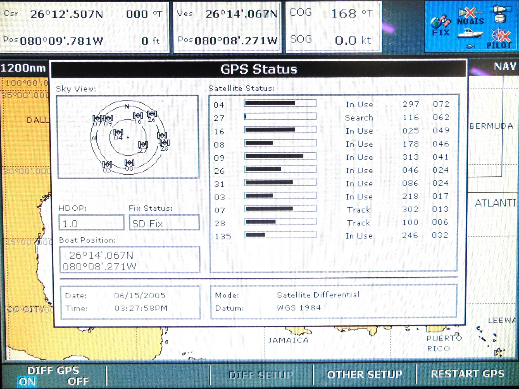Click the HDOP value field 1.0
Image resolution: width=519 pixels, height=389 pixels.
[91, 223]
